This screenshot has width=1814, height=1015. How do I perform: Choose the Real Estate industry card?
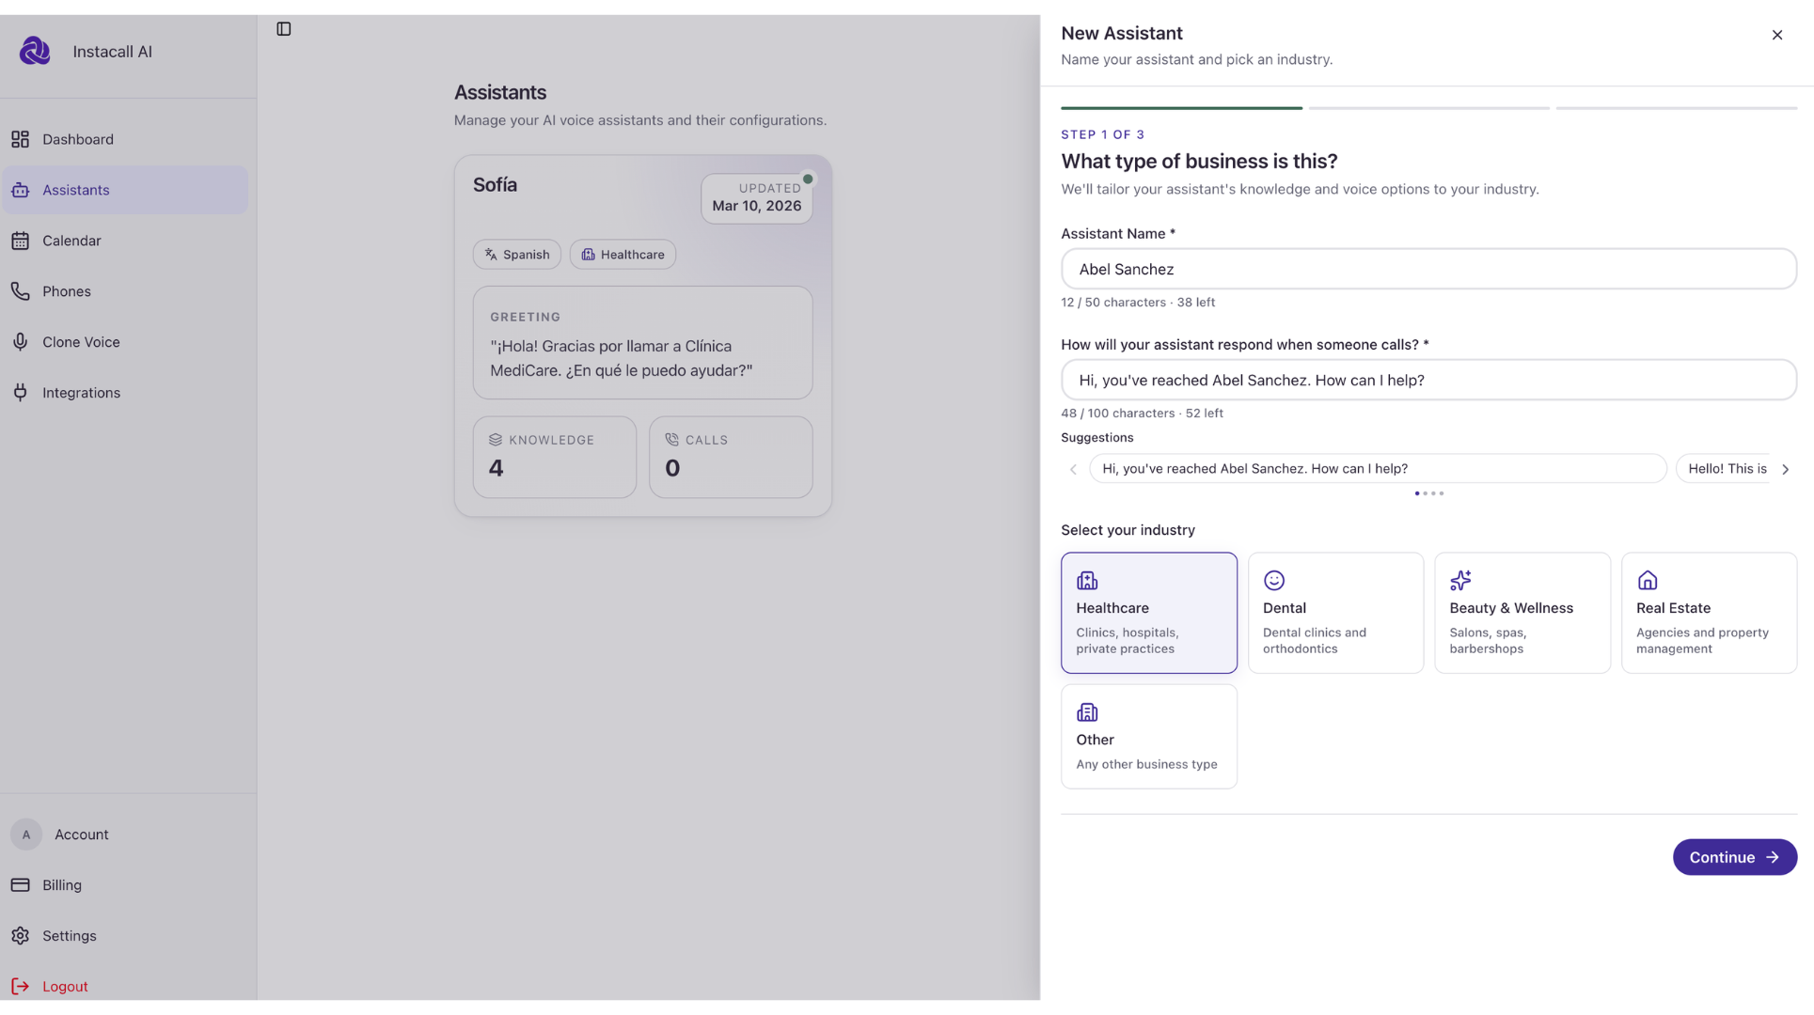(1709, 613)
